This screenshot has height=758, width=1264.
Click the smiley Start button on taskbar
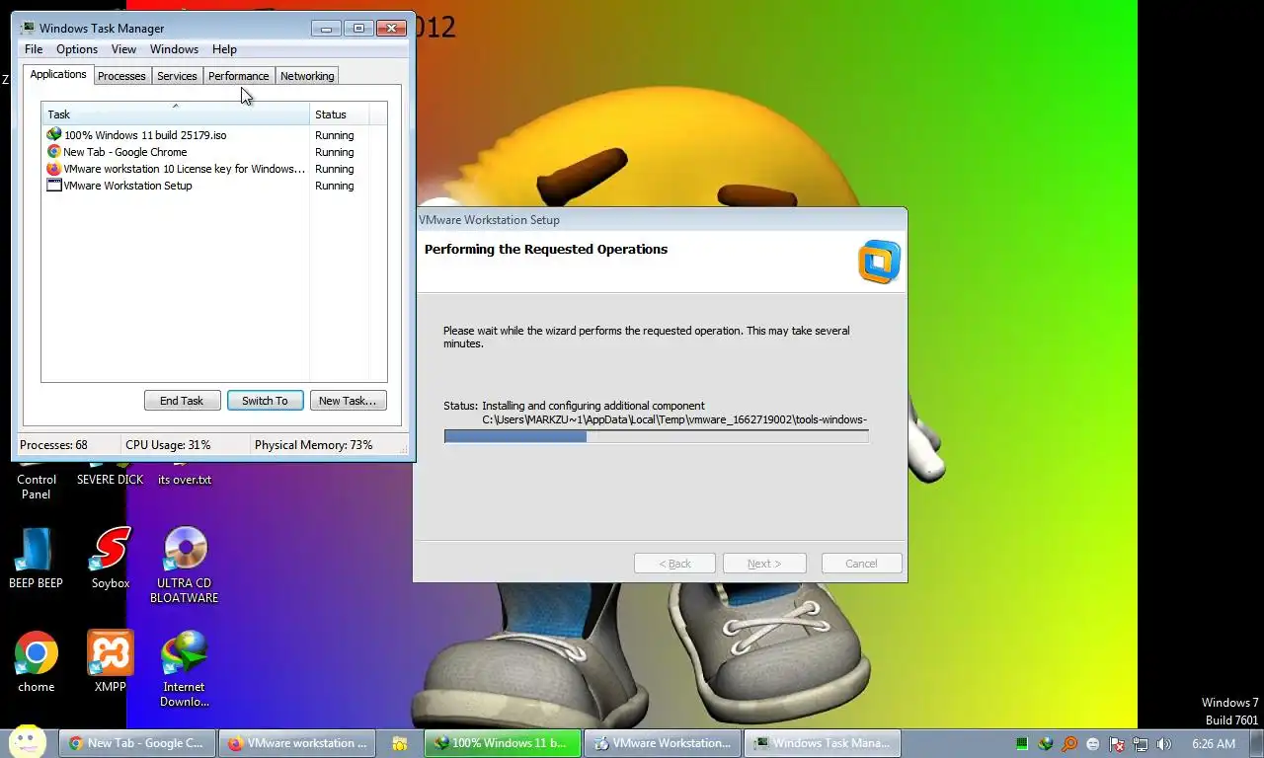pyautogui.click(x=28, y=742)
